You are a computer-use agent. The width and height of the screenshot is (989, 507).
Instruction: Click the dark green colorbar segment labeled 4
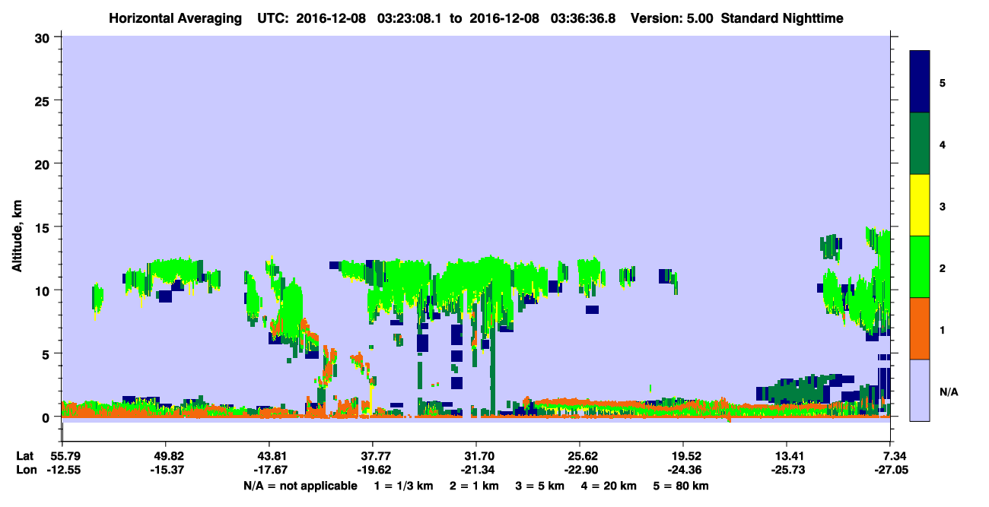[920, 144]
